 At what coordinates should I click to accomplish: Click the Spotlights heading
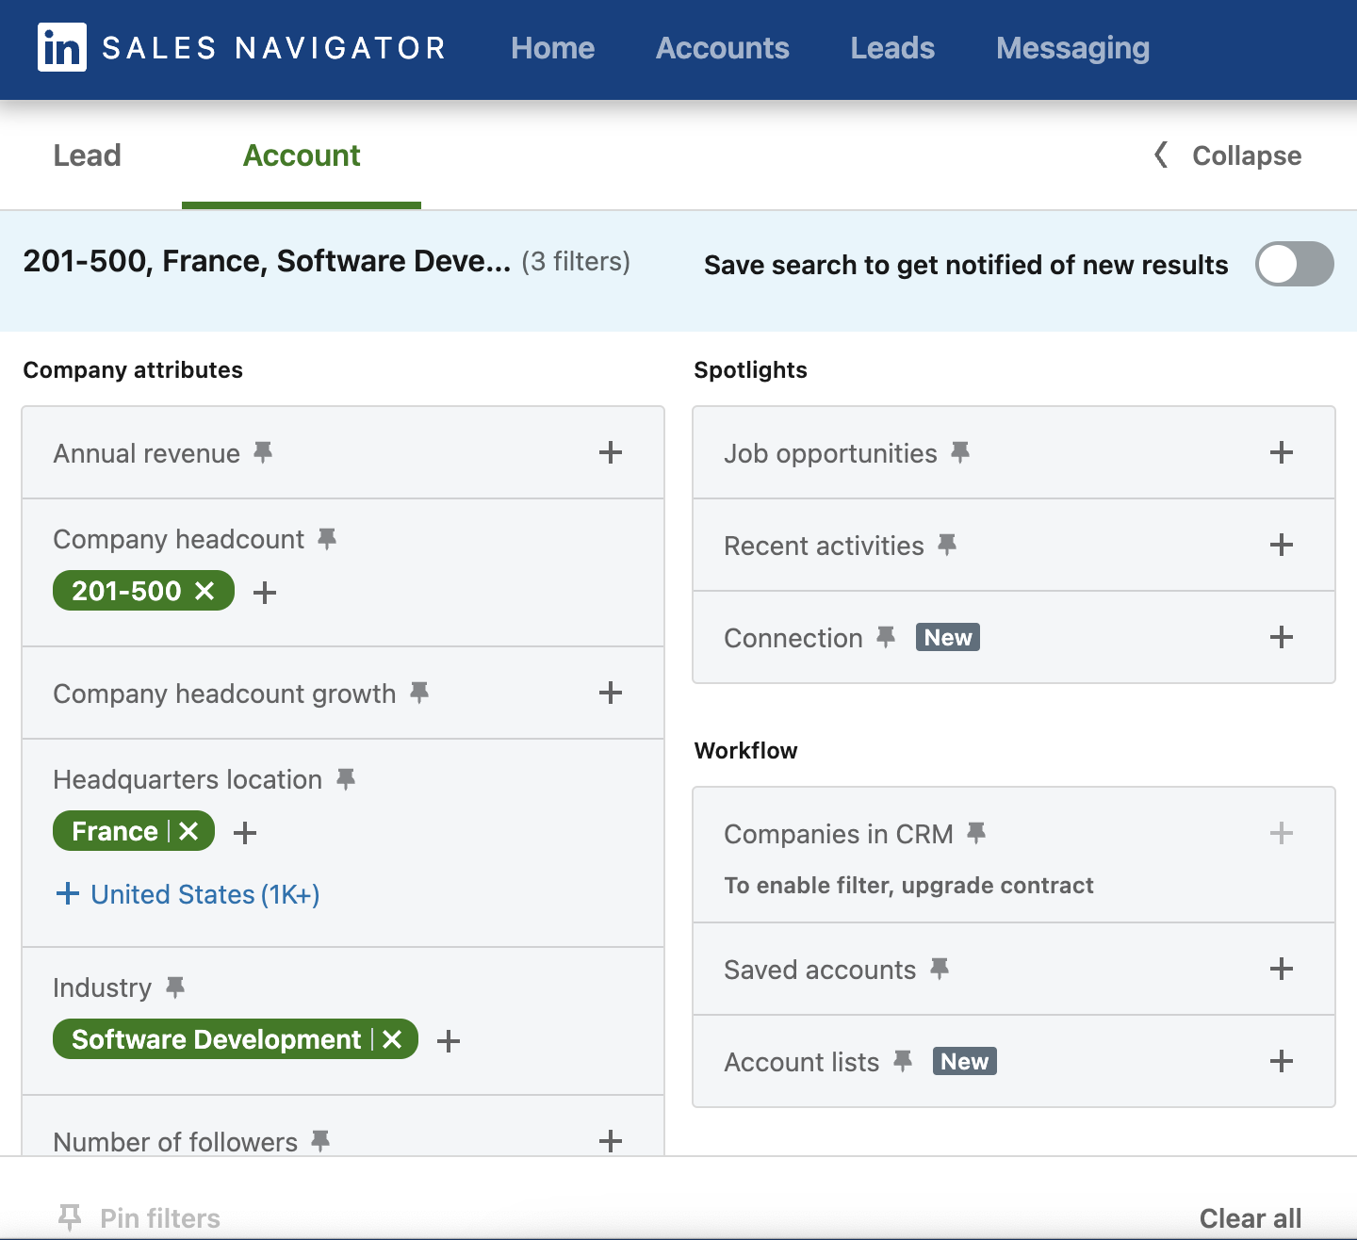(751, 370)
